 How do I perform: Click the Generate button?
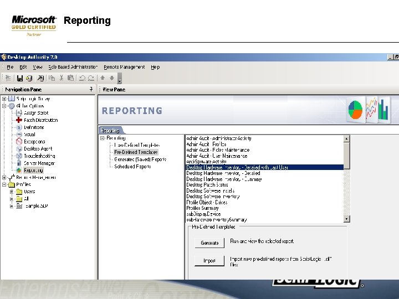coord(209,243)
